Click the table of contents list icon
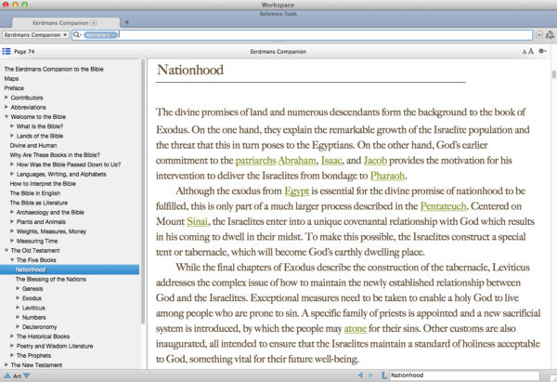The width and height of the screenshot is (557, 382). [7, 51]
